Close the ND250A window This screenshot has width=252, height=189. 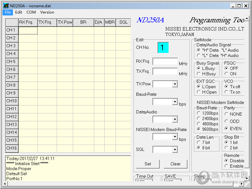(246, 6)
